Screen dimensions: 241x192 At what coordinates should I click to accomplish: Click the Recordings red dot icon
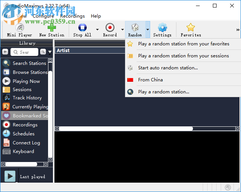click(x=6, y=124)
